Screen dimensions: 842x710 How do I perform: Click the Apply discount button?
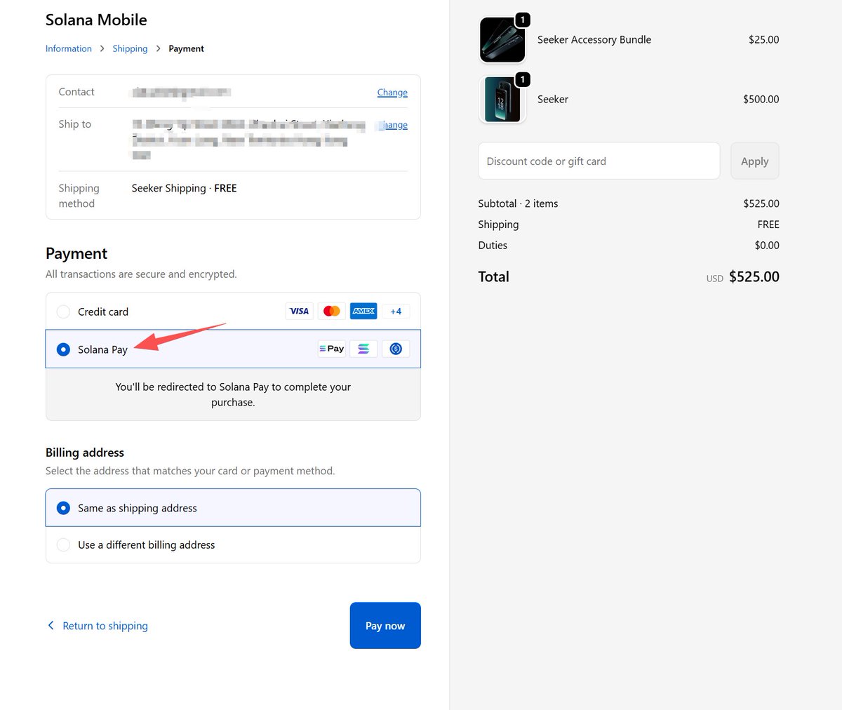coord(754,161)
